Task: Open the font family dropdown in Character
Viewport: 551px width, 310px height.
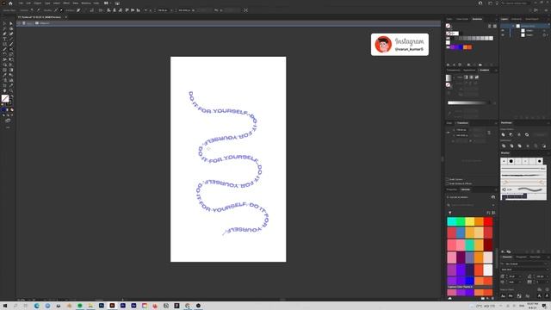Action: pyautogui.click(x=546, y=263)
